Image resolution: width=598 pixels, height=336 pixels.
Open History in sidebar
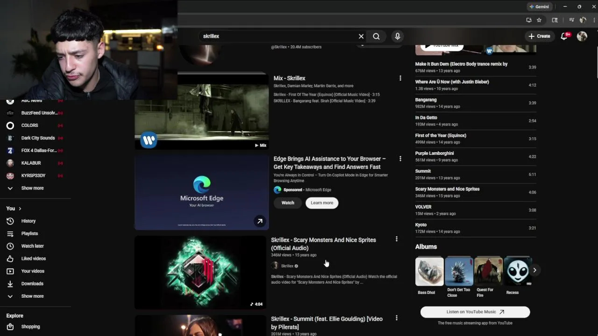[28, 221]
